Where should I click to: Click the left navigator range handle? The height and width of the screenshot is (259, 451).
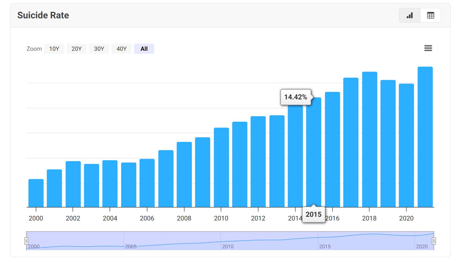click(26, 241)
